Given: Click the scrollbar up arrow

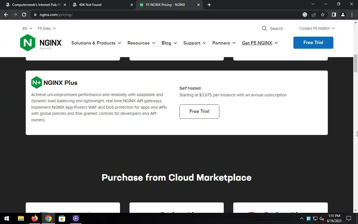Looking at the screenshot, I should tap(356, 22).
